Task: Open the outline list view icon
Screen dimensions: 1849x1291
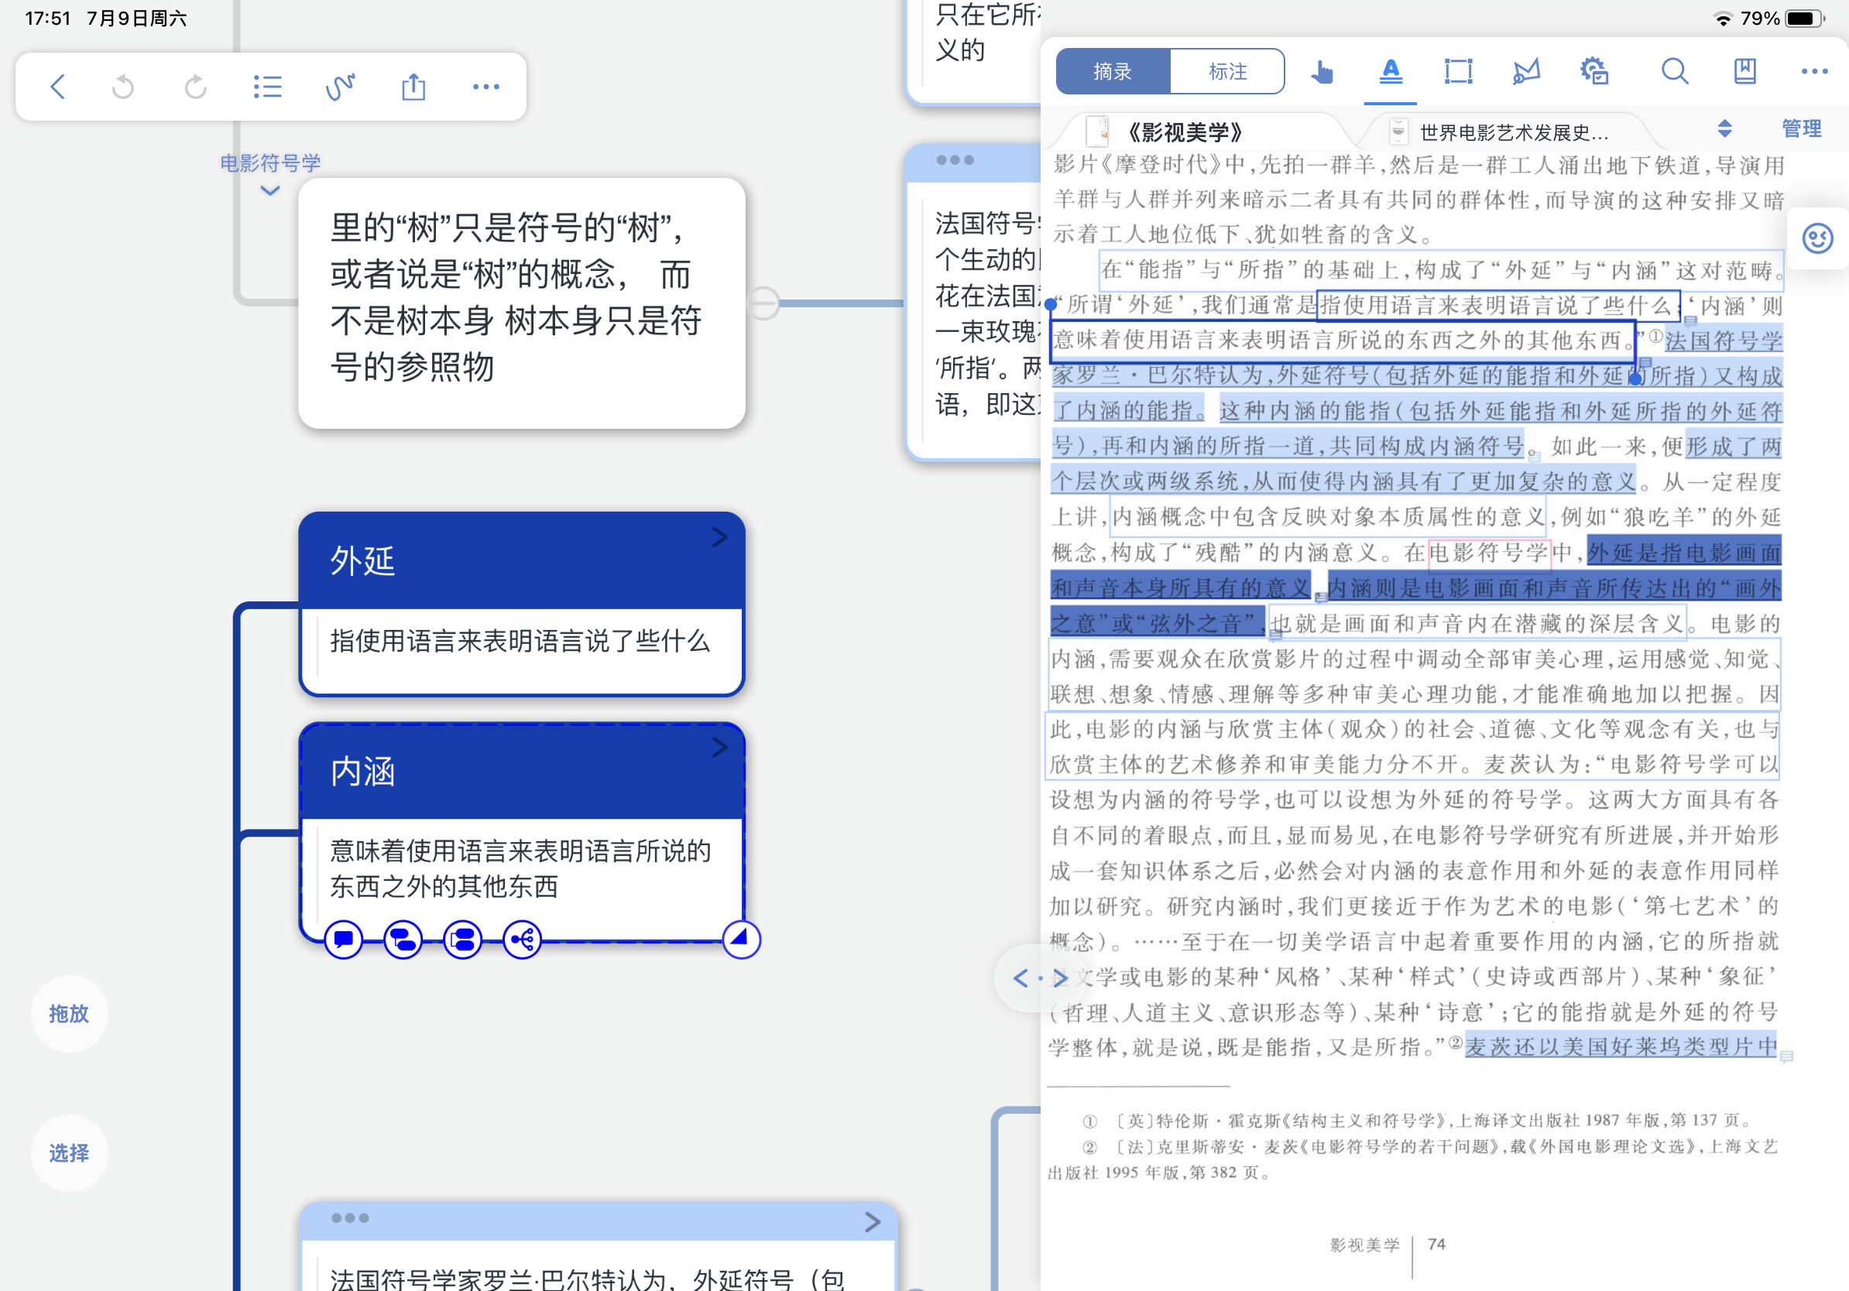Action: [x=266, y=87]
